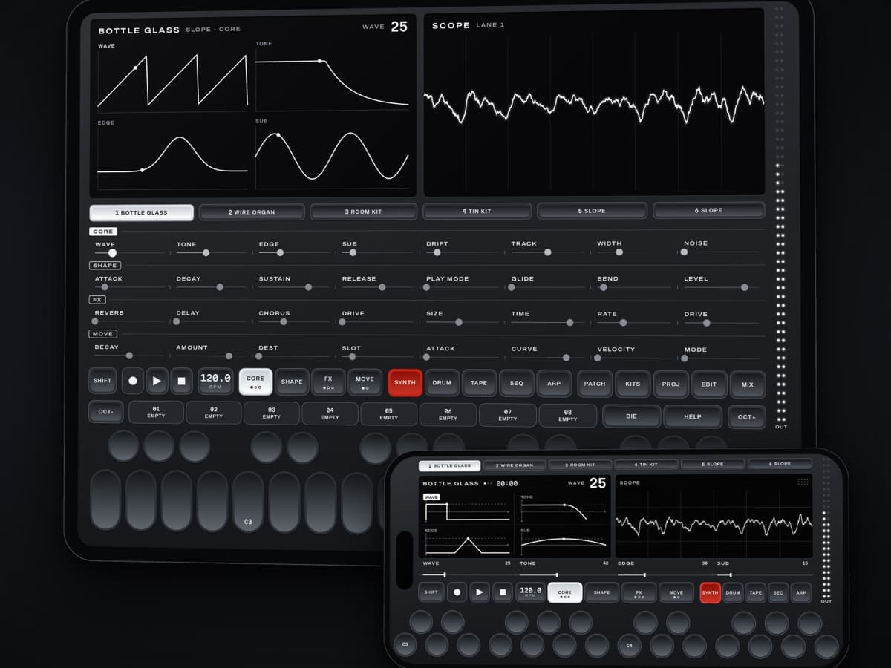Switch to the SHAPE page button on the tablet
This screenshot has width=891, height=668.
[292, 382]
